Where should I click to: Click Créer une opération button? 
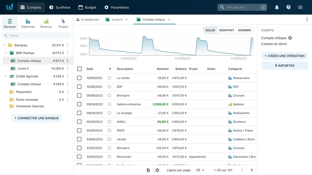click(x=285, y=56)
